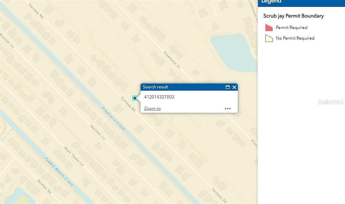The image size is (345, 204).
Task: Click the Bunker Rd street label
Action: point(44,186)
